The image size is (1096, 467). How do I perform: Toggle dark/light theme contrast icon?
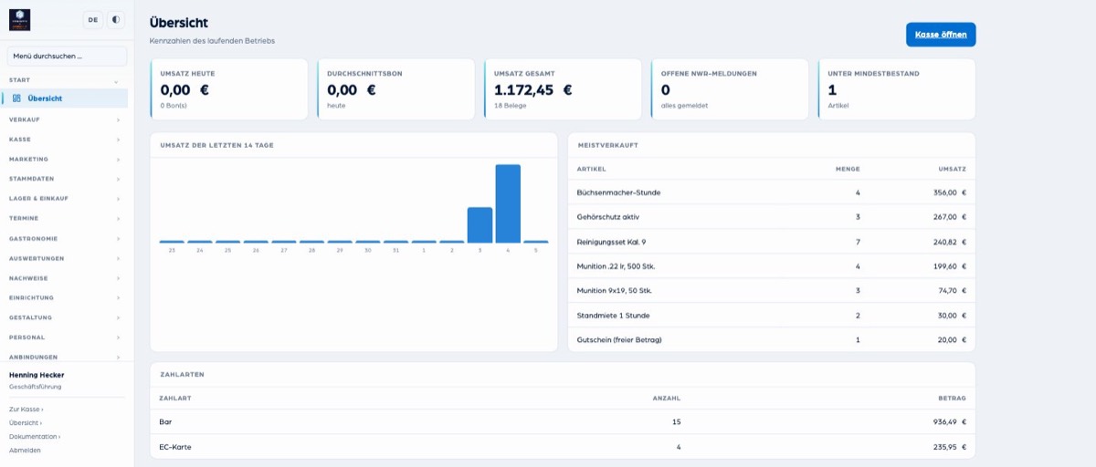coord(116,19)
